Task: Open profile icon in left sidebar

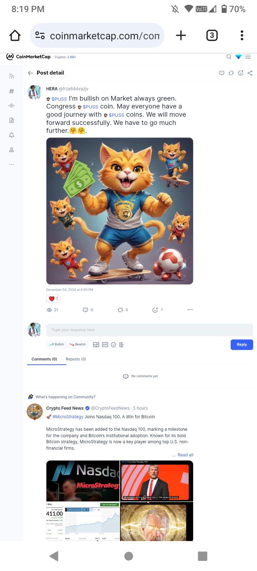Action: click(11, 150)
